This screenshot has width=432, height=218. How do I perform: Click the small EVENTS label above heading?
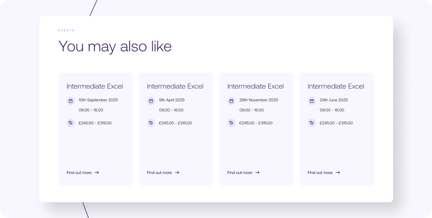click(x=67, y=30)
